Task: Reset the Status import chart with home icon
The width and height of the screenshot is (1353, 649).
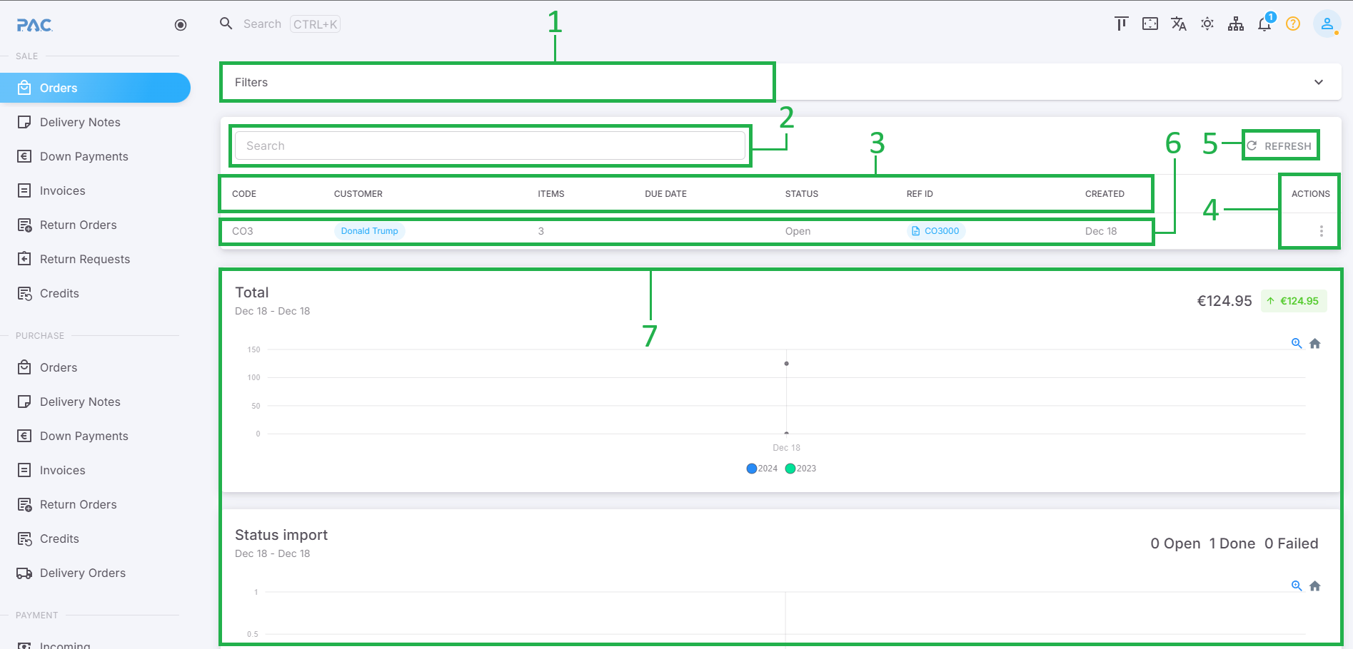Action: click(1315, 586)
